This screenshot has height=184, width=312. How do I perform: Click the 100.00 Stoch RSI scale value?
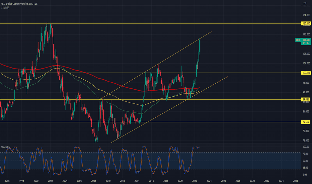pyautogui.click(x=306, y=147)
